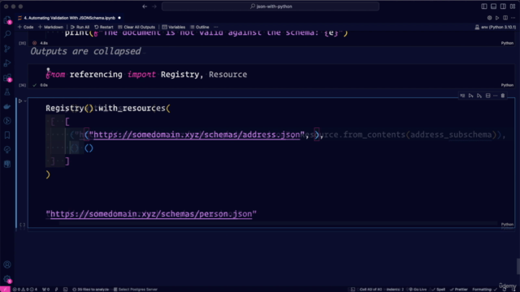Execute cell and below from cell toolbar

[x=479, y=96]
